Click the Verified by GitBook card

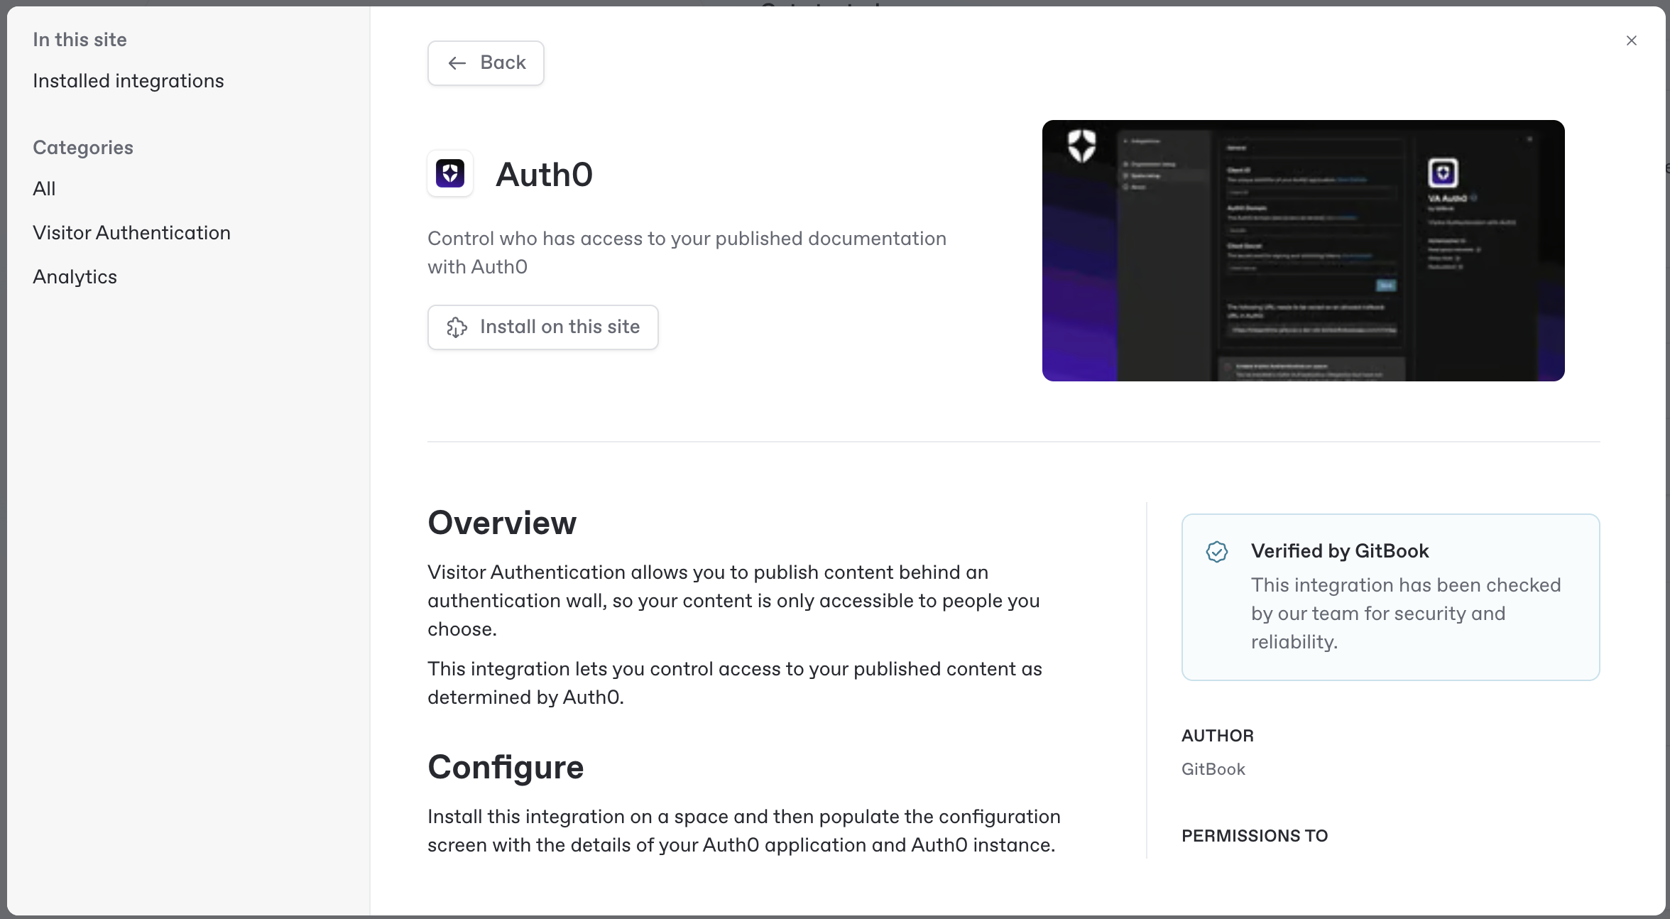(x=1390, y=597)
